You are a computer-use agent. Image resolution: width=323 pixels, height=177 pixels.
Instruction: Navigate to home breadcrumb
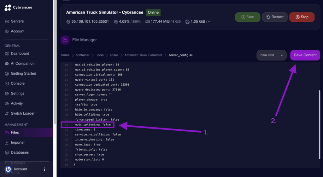pos(65,55)
